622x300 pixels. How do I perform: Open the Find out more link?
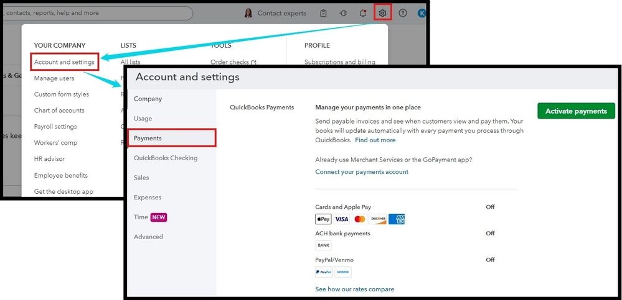tap(375, 140)
